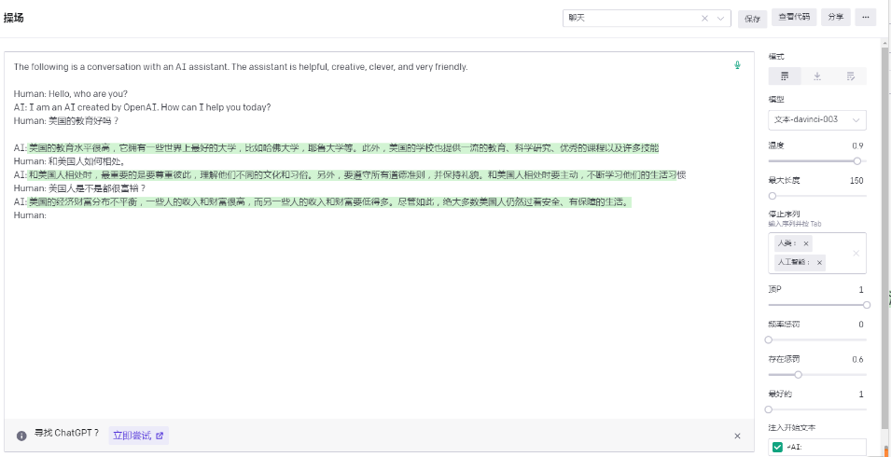This screenshot has height=457, width=891.
Task: Click the line 'Human: 美国人是不是都很富裕？'
Action: tap(80, 187)
